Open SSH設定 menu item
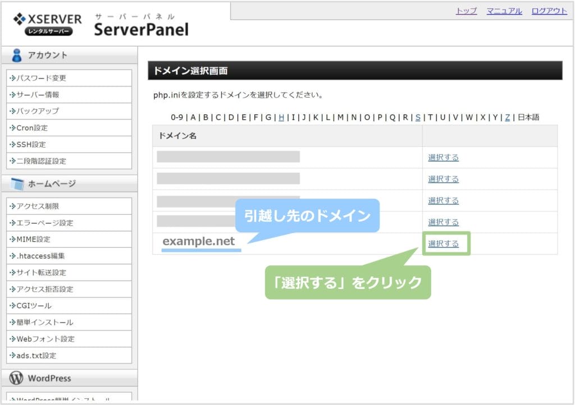The height and width of the screenshot is (405, 575). [x=69, y=144]
